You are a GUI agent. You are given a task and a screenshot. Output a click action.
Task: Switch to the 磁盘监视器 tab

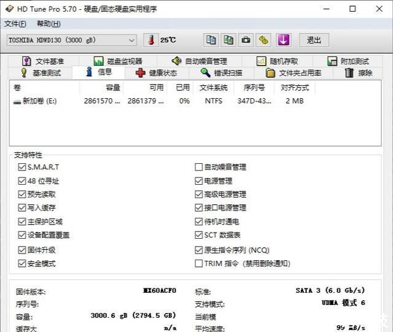pyautogui.click(x=118, y=61)
